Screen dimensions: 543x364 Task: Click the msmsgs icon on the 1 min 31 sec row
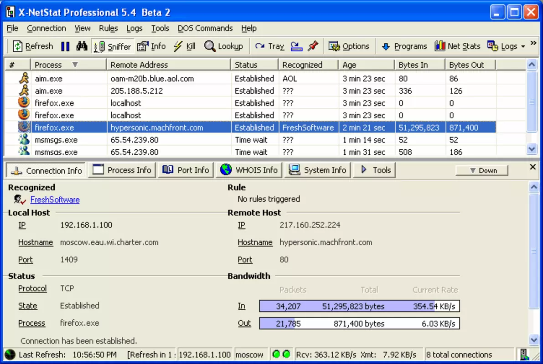(24, 151)
